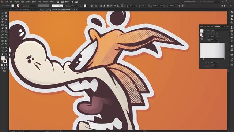
Task: Select the Zoom magnifier tool
Action: click(6, 54)
